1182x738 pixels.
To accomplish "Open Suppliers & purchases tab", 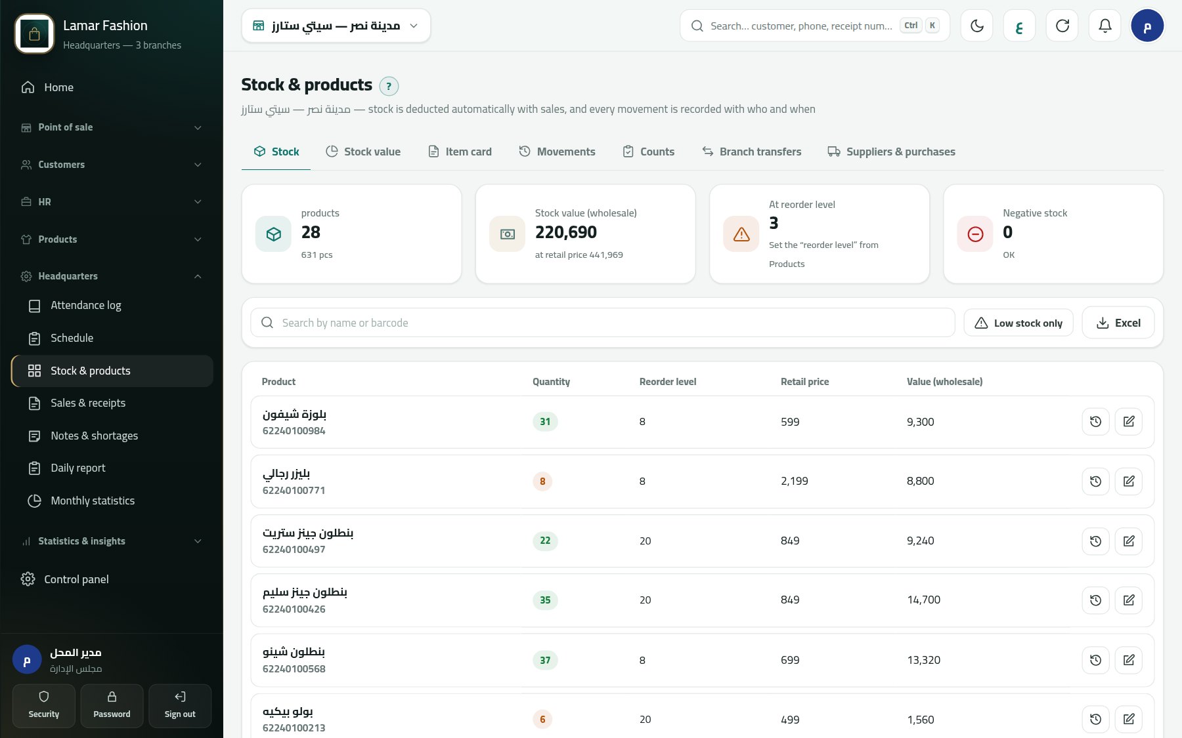I will point(891,152).
